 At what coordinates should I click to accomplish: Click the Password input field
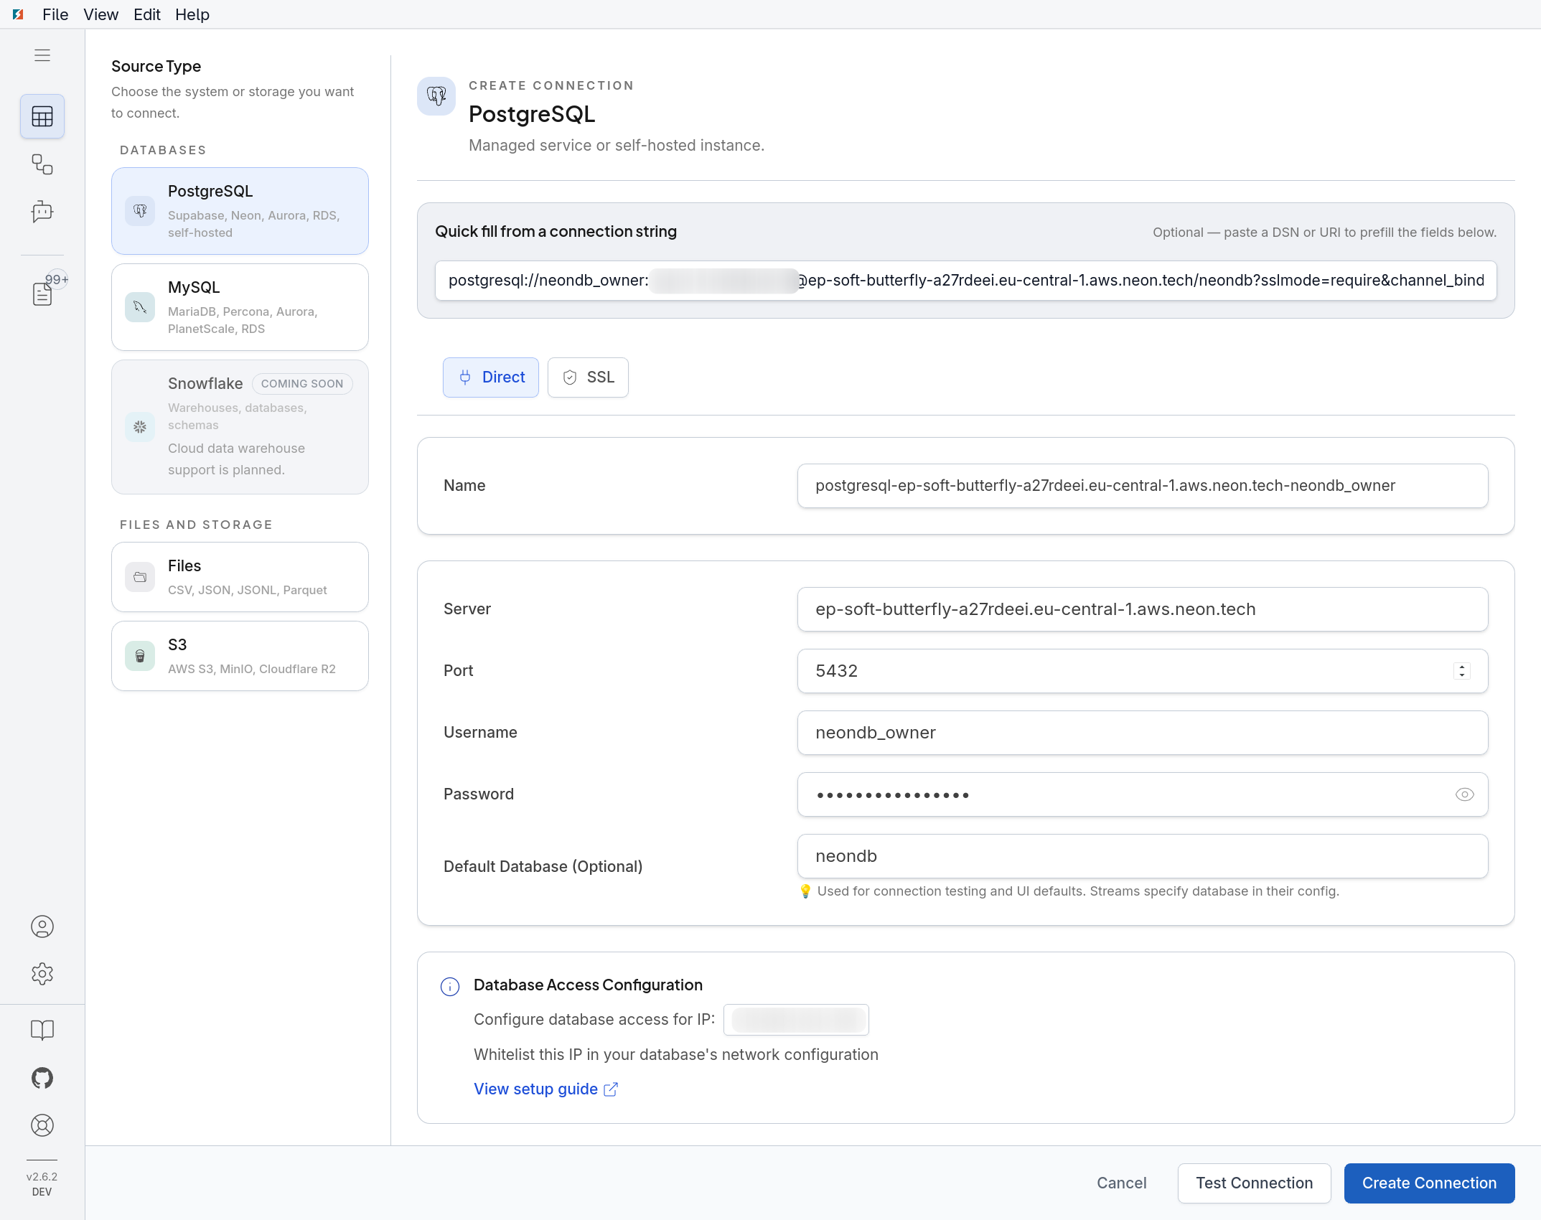[1143, 794]
